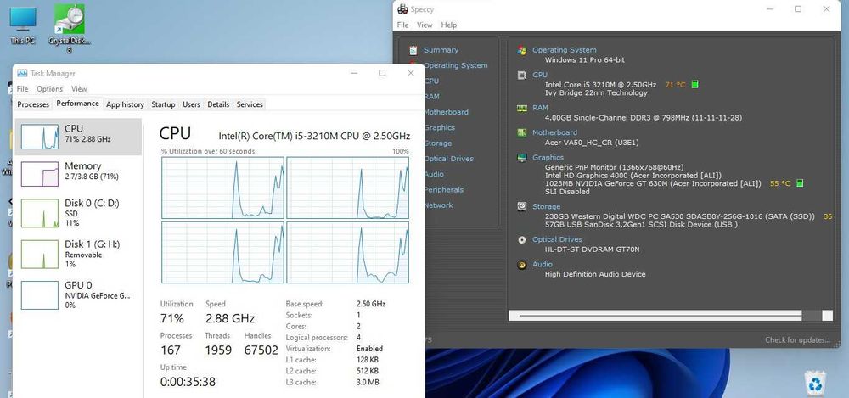Image resolution: width=849 pixels, height=398 pixels.
Task: Select Network in Speccy sidebar
Action: [439, 205]
